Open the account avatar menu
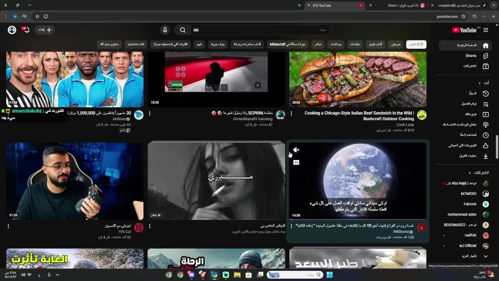 (x=12, y=30)
